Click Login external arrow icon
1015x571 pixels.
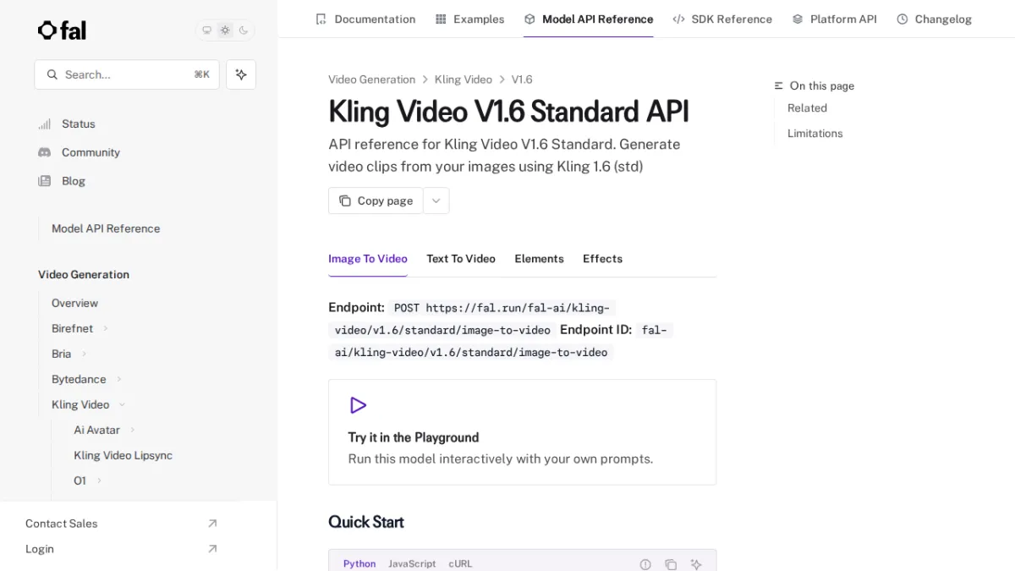(x=212, y=549)
